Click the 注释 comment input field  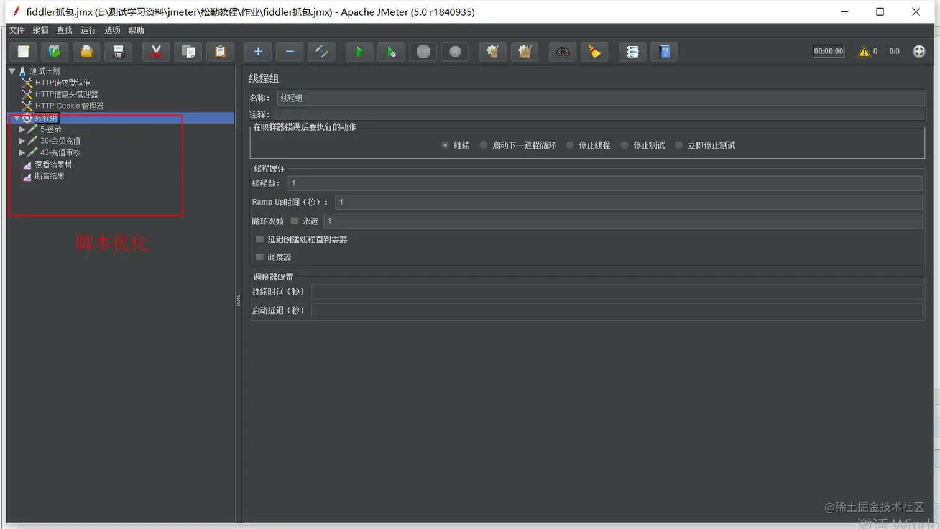[x=601, y=114]
